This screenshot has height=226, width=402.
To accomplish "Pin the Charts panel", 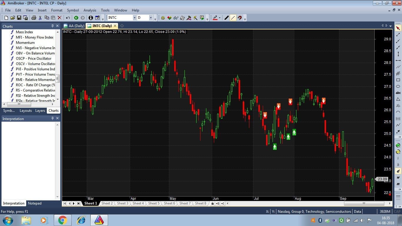I will tap(52, 26).
